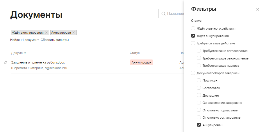Enable the Требуется ваше действие checkbox
266x132 pixels.
(x=193, y=43)
